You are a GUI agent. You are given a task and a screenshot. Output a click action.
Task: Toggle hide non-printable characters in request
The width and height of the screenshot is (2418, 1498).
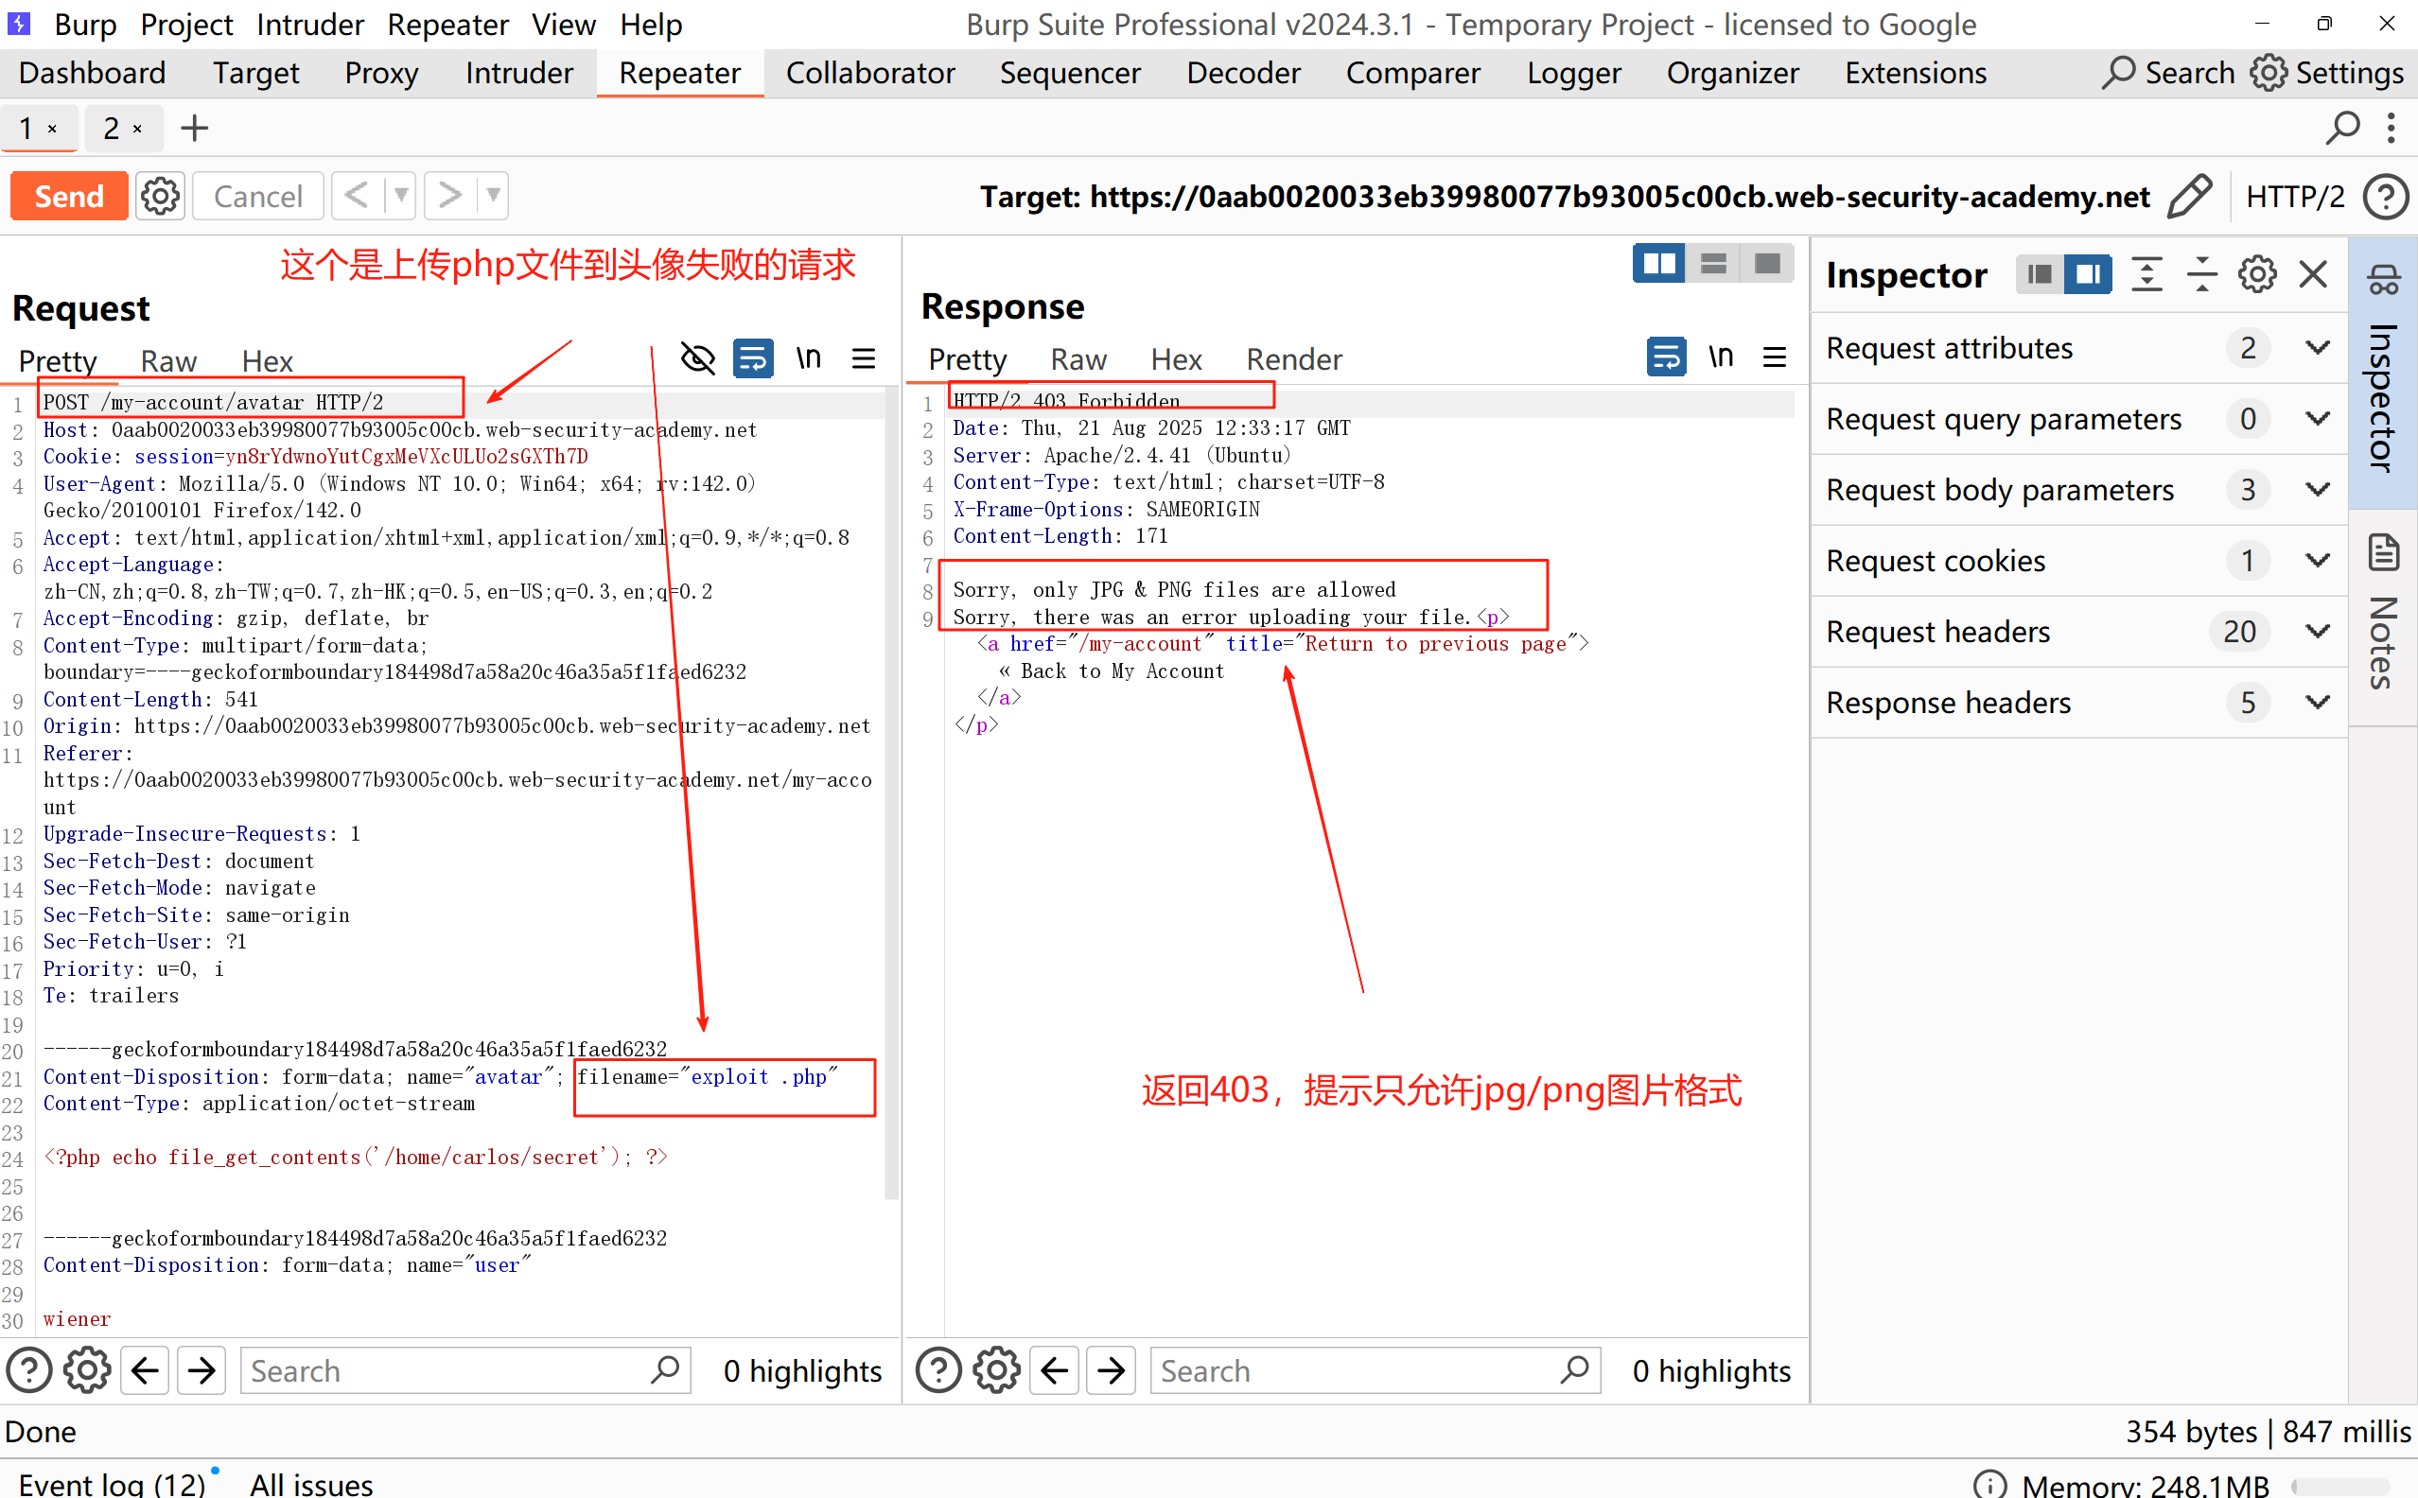point(697,358)
